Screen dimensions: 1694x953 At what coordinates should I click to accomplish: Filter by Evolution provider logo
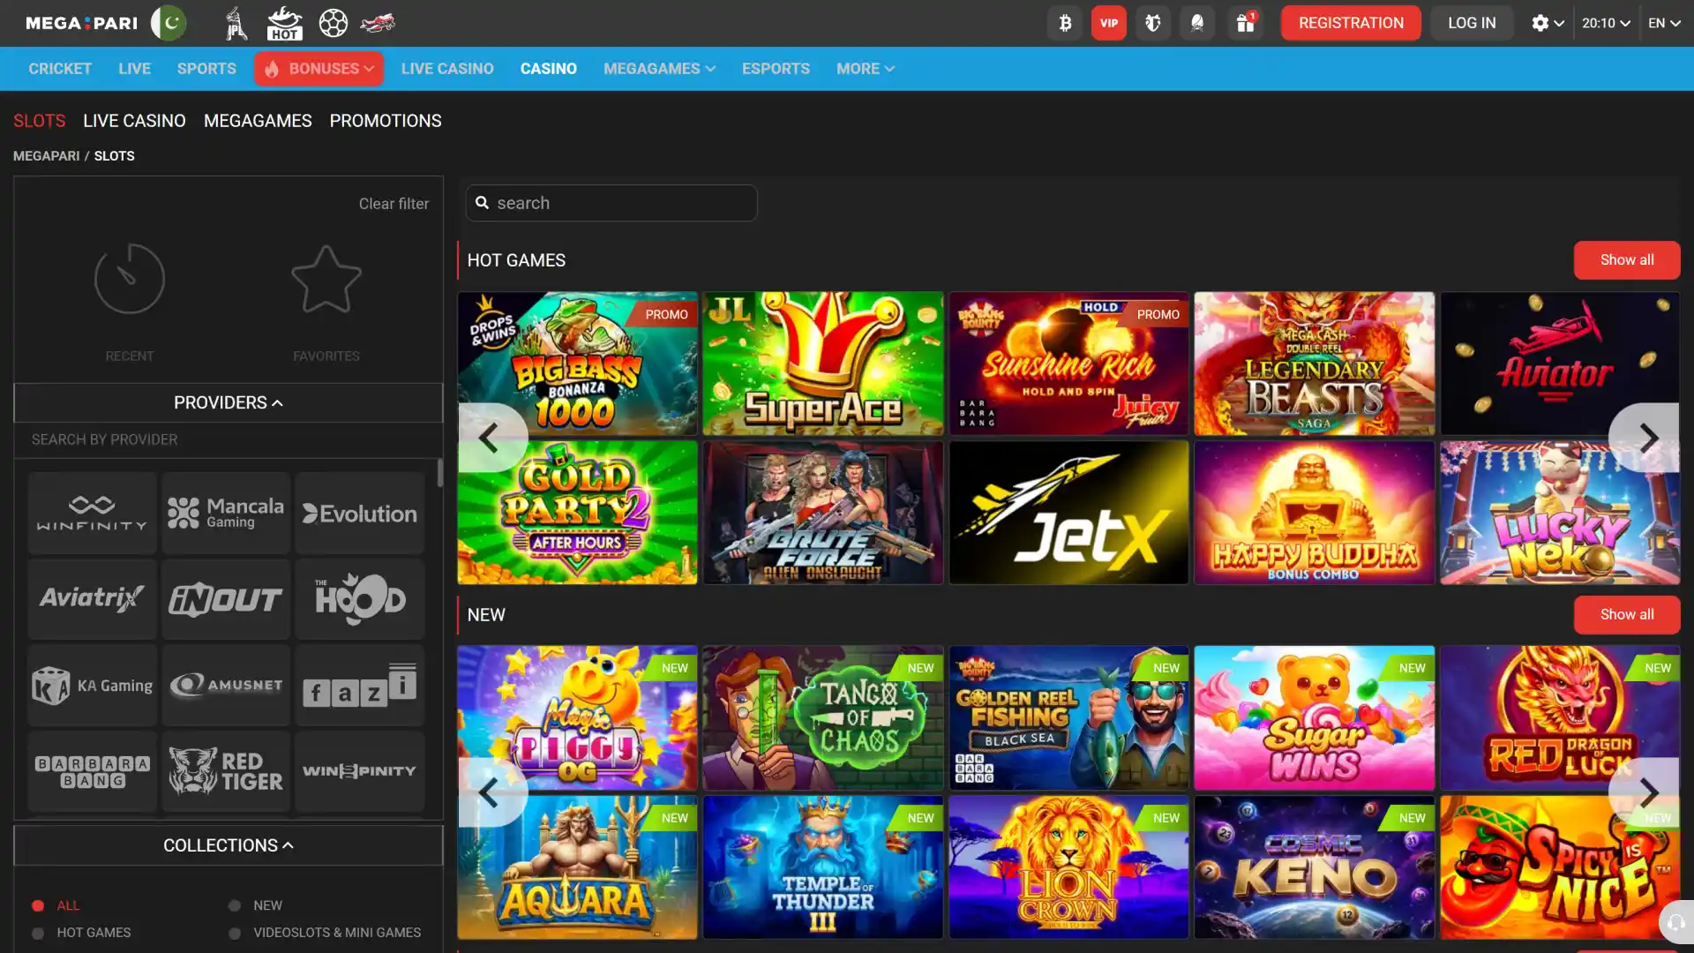click(x=360, y=513)
